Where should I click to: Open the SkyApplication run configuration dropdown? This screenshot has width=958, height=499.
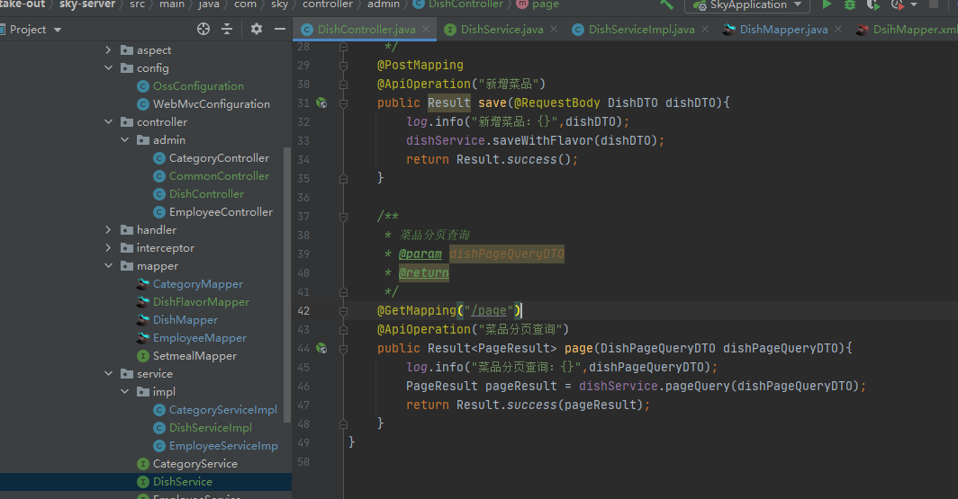(x=747, y=5)
